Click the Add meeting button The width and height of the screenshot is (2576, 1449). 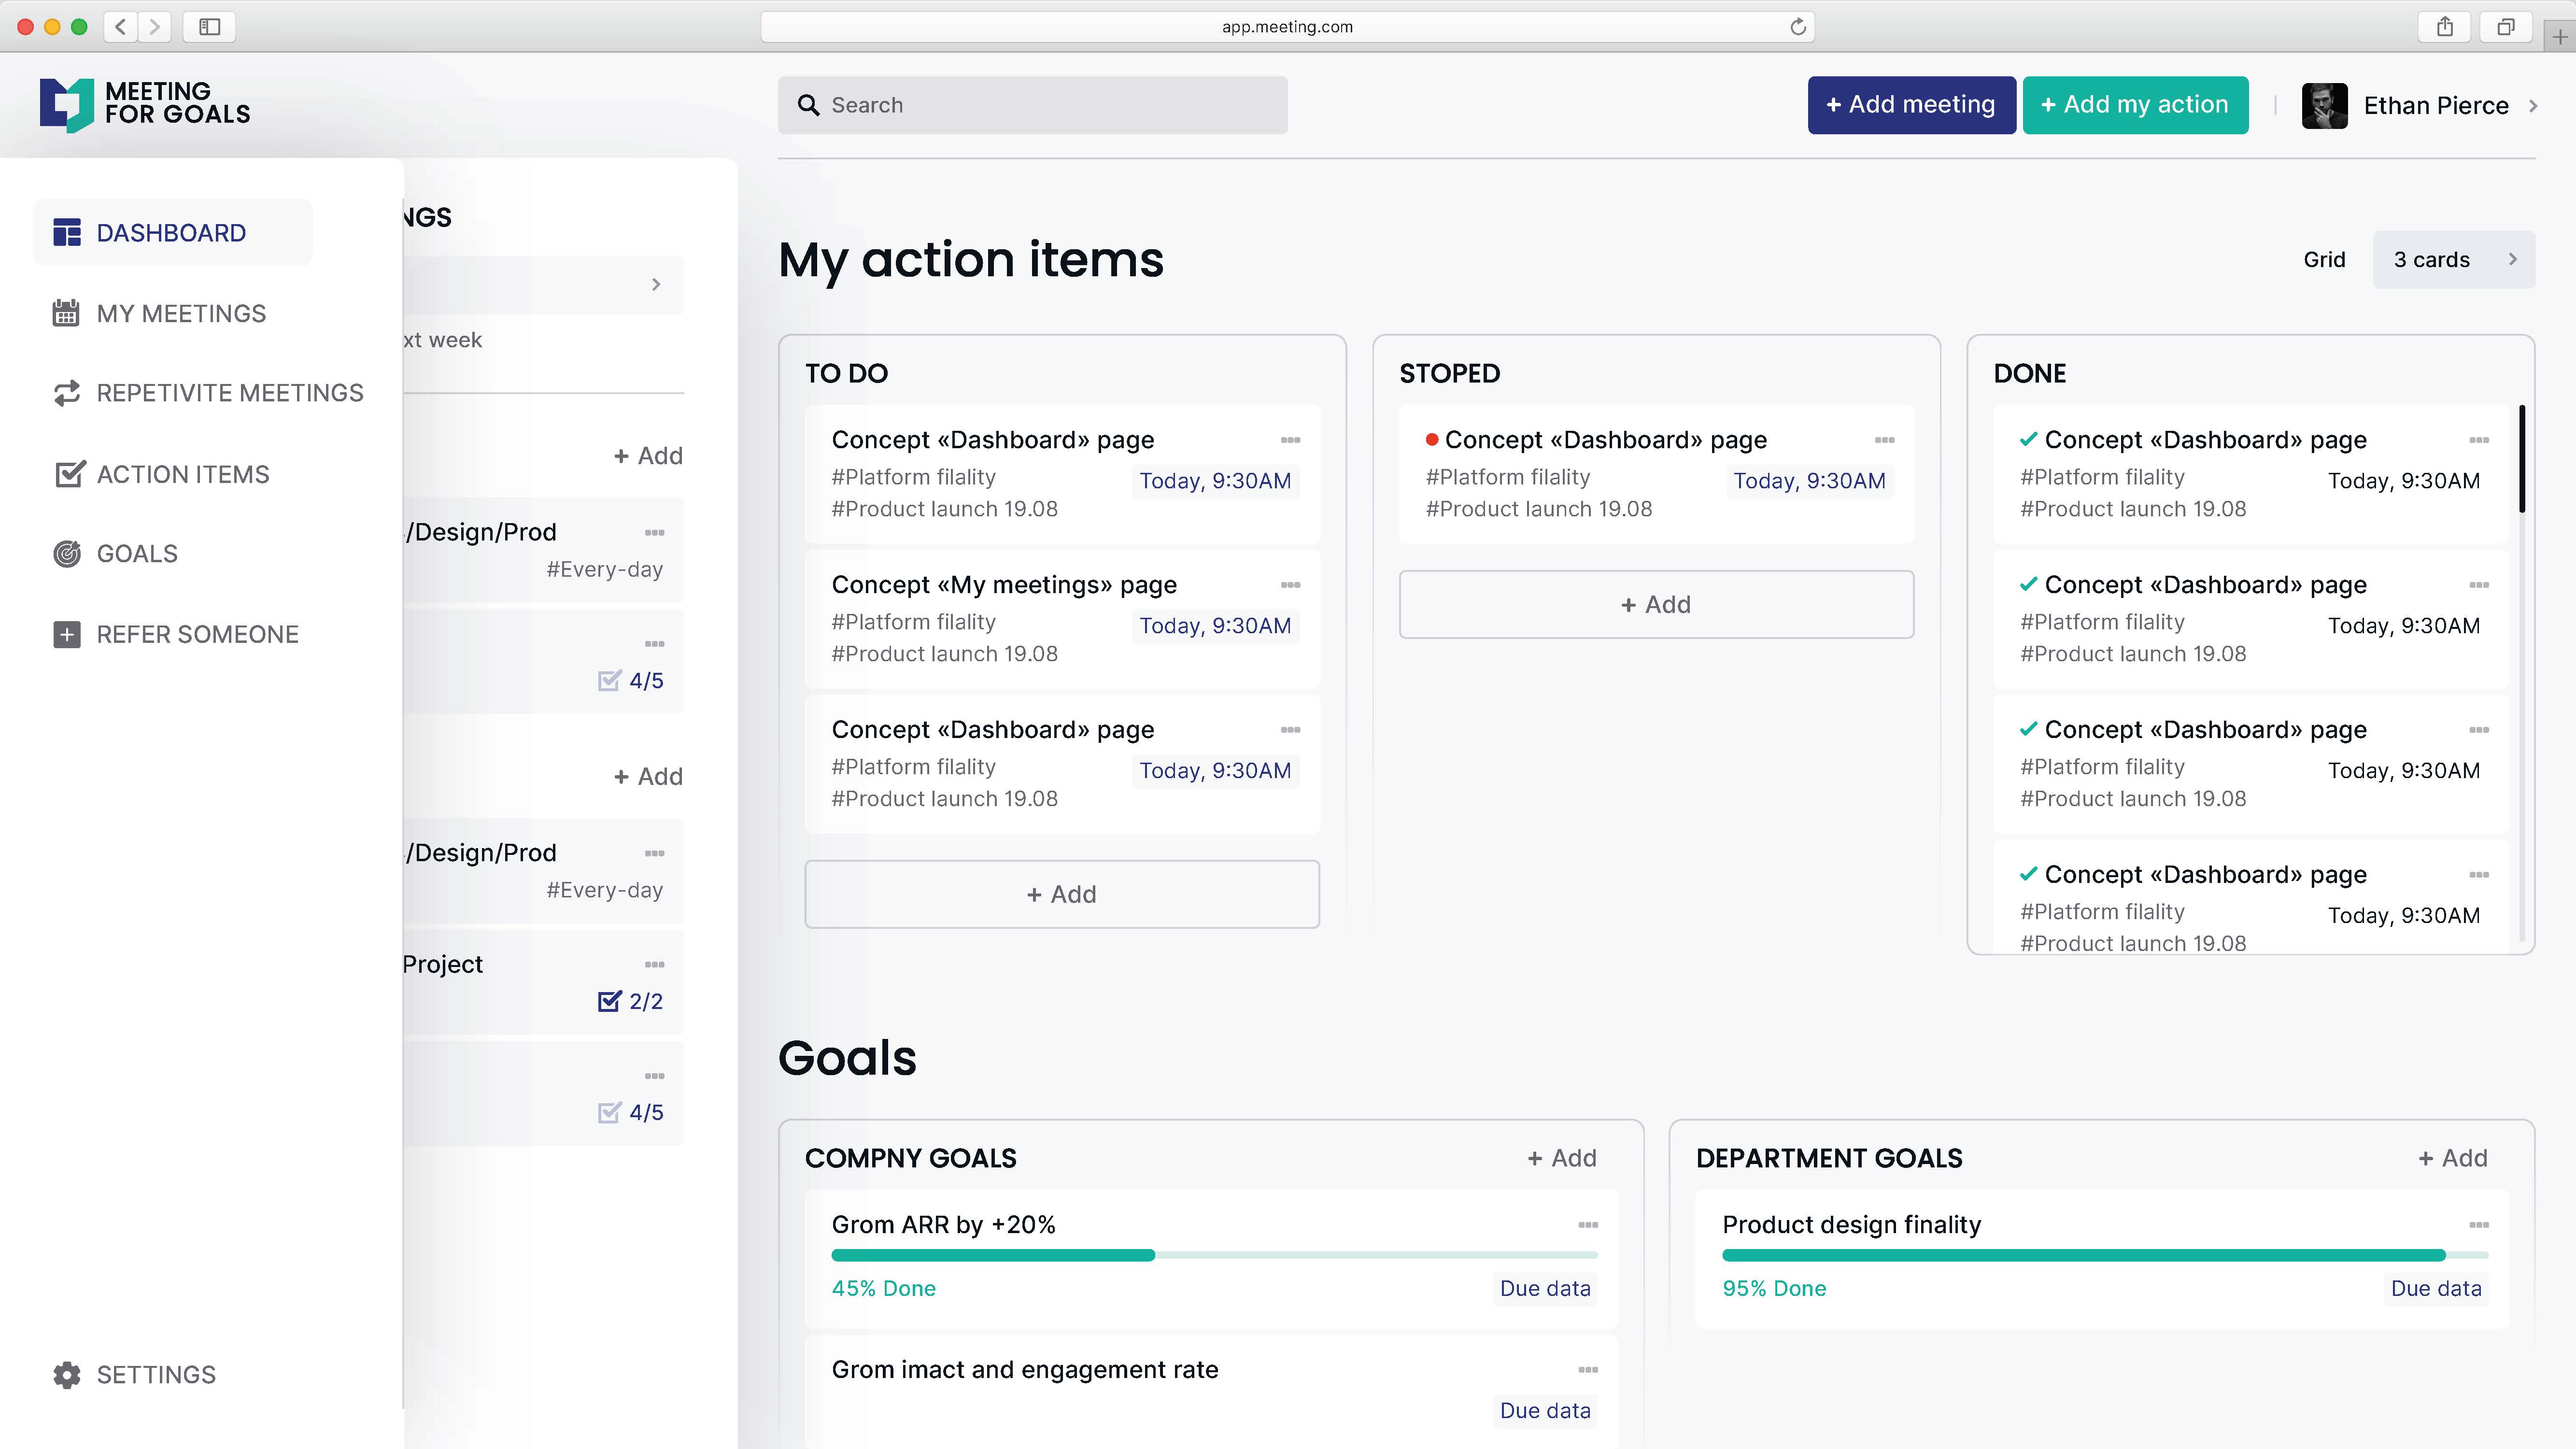pos(1911,105)
